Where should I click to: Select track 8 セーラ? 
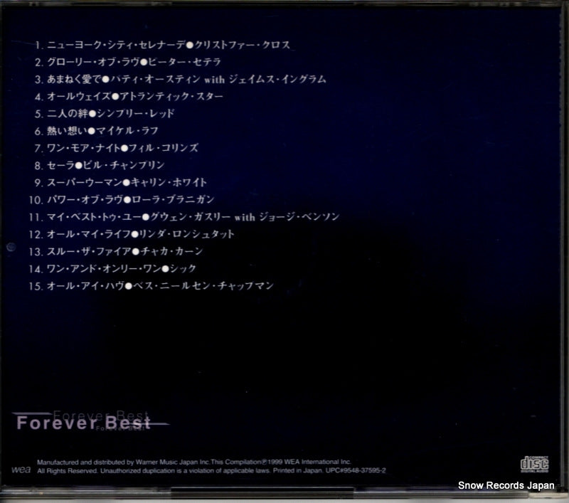(x=60, y=165)
